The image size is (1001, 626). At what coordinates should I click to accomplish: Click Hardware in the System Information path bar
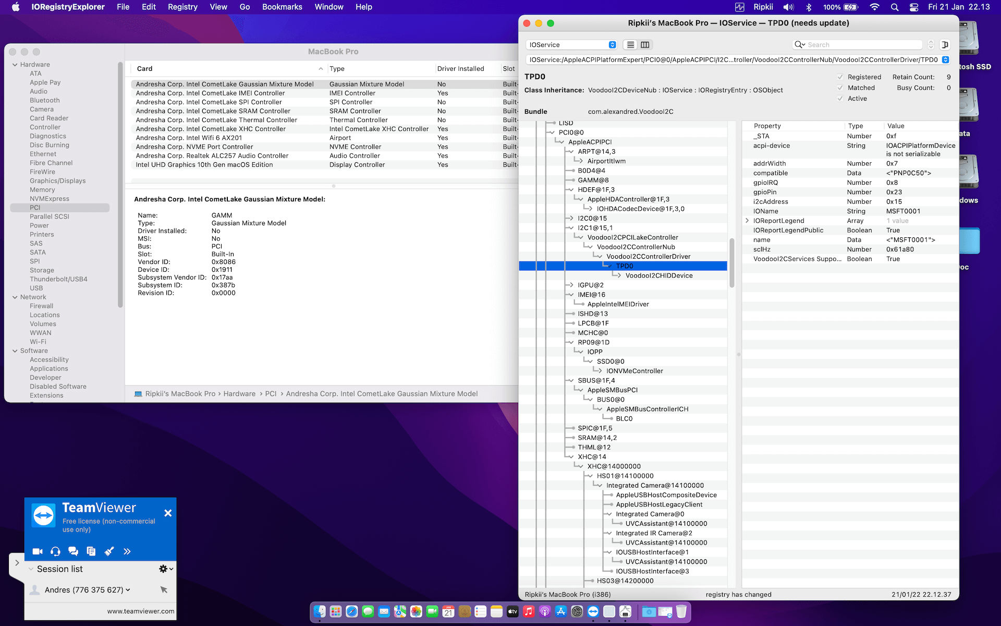(239, 394)
